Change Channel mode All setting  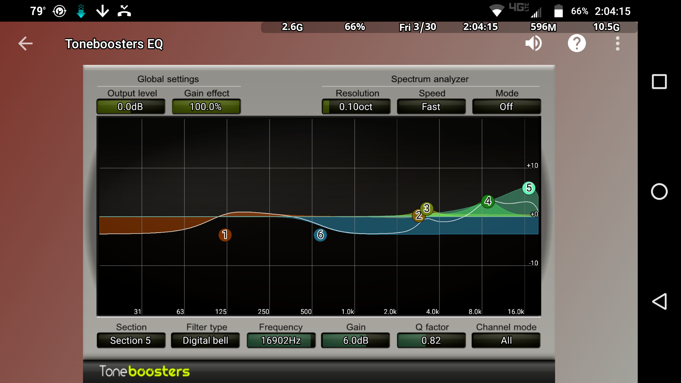pos(506,340)
